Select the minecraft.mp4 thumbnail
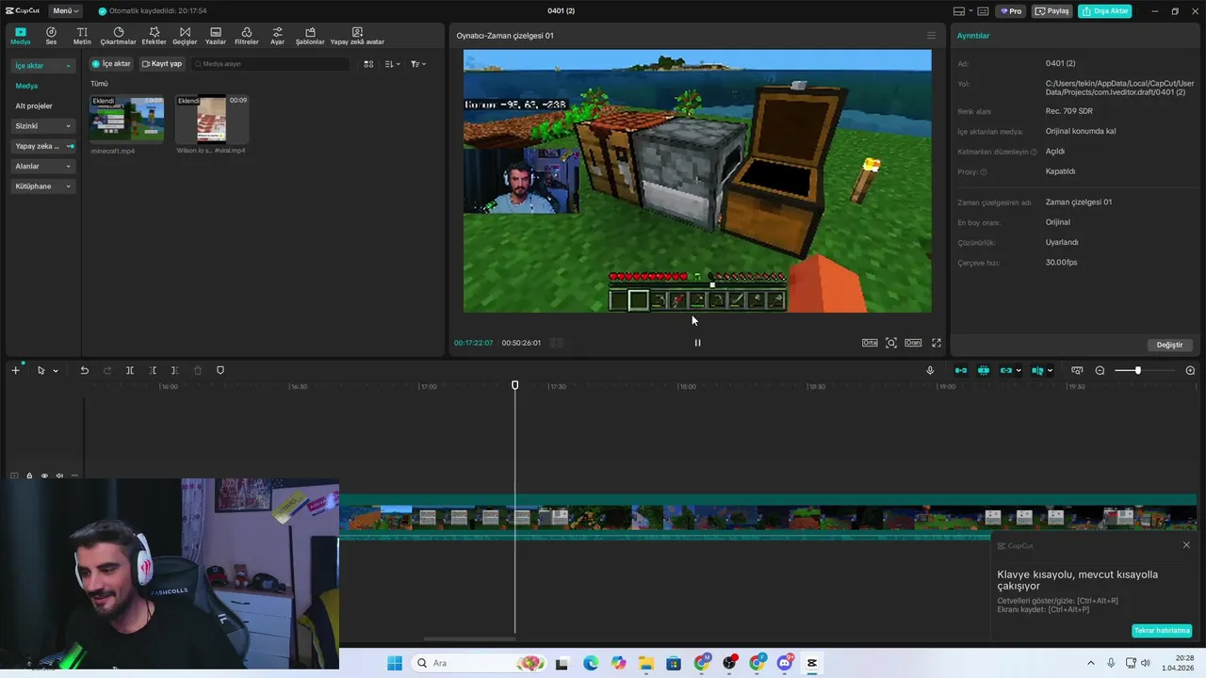Screen dimensions: 1206x678 (x=126, y=119)
